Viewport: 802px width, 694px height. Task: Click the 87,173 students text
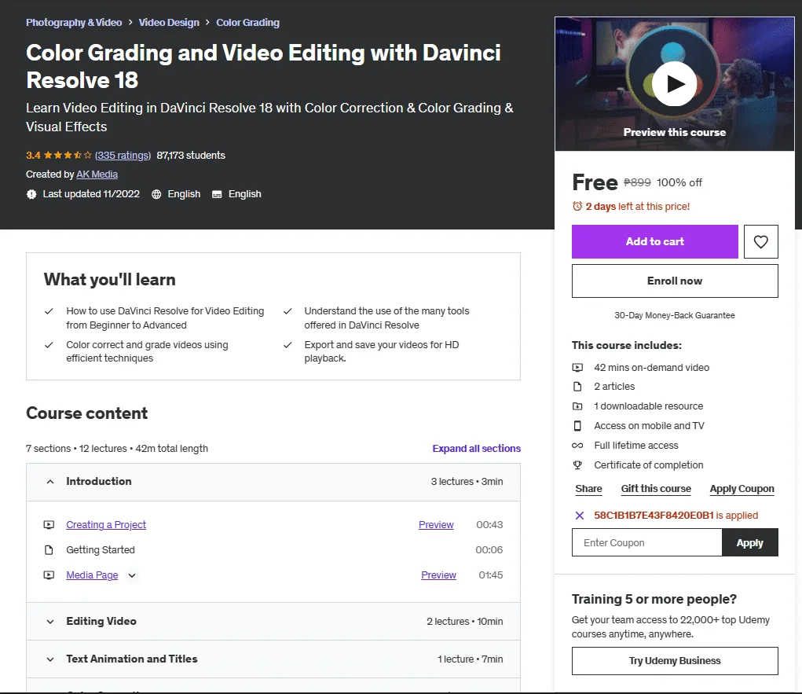tap(191, 155)
